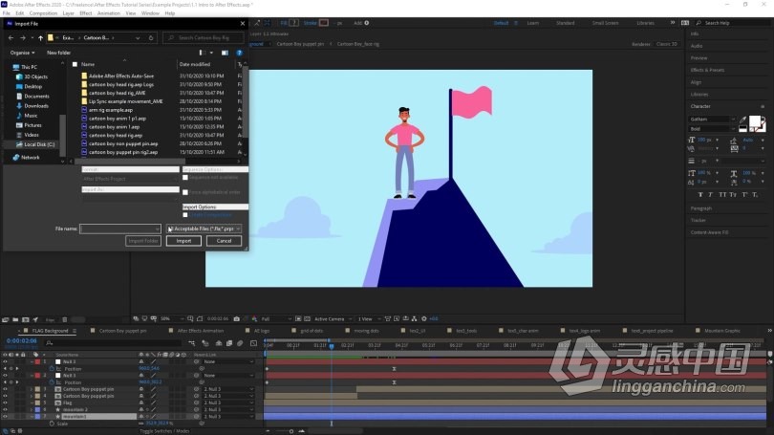
Task: Go up one folder level in Import dialog
Action: point(40,37)
